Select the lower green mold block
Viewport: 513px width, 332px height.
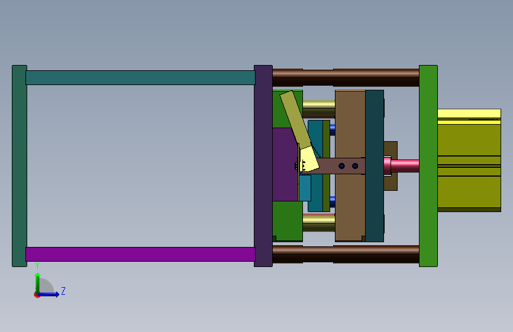pyautogui.click(x=287, y=221)
